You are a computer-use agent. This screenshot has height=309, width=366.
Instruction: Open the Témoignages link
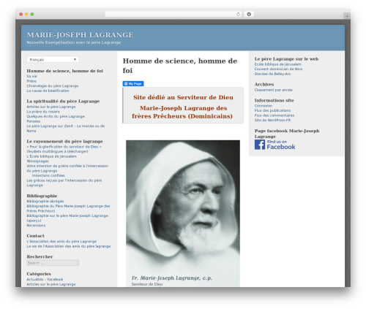(x=37, y=161)
